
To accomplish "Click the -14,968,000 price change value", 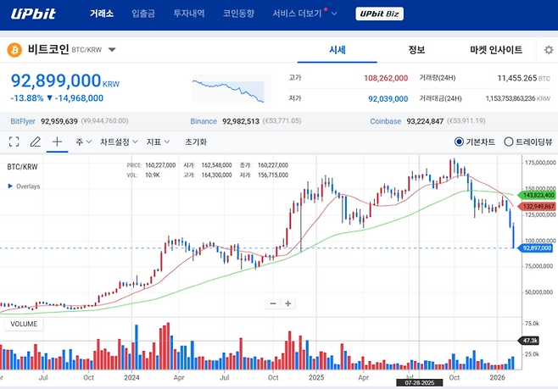I will pyautogui.click(x=79, y=98).
